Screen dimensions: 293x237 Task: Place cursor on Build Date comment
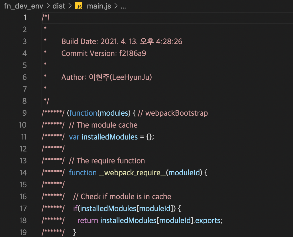point(122,41)
